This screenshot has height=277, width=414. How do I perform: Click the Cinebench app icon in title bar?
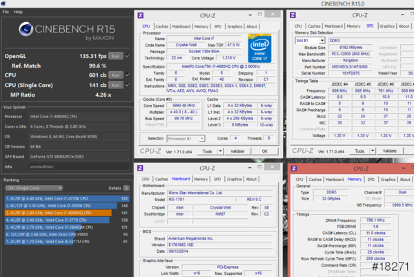coord(5,3)
